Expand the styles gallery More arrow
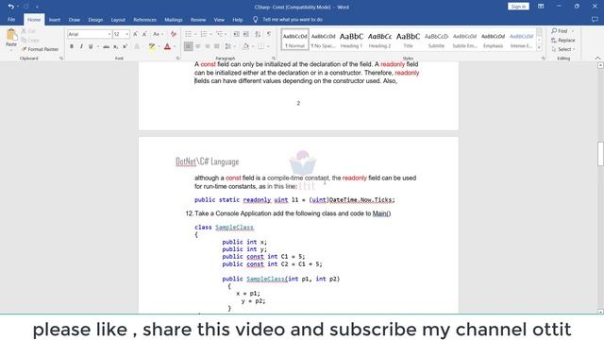Screen dimensions: 604x340 [x=539, y=48]
